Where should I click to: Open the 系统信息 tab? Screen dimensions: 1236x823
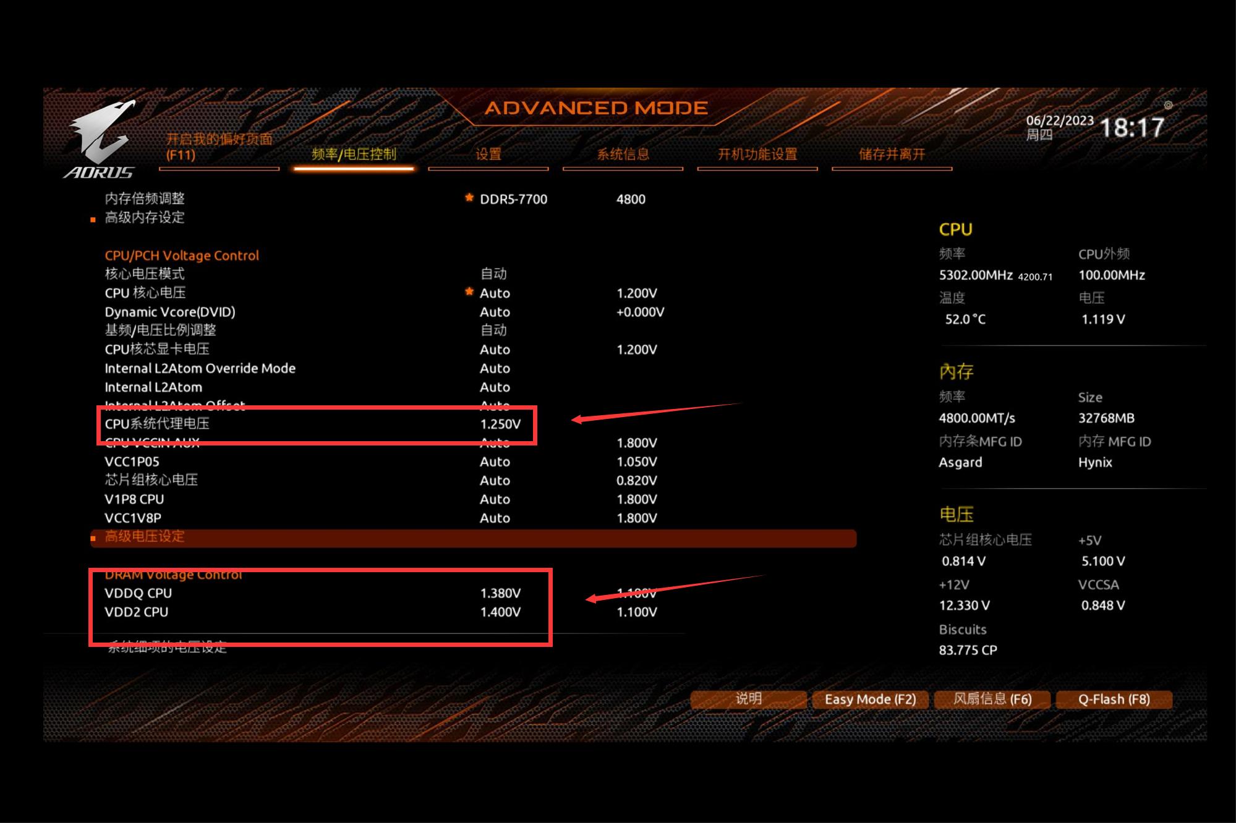[623, 154]
